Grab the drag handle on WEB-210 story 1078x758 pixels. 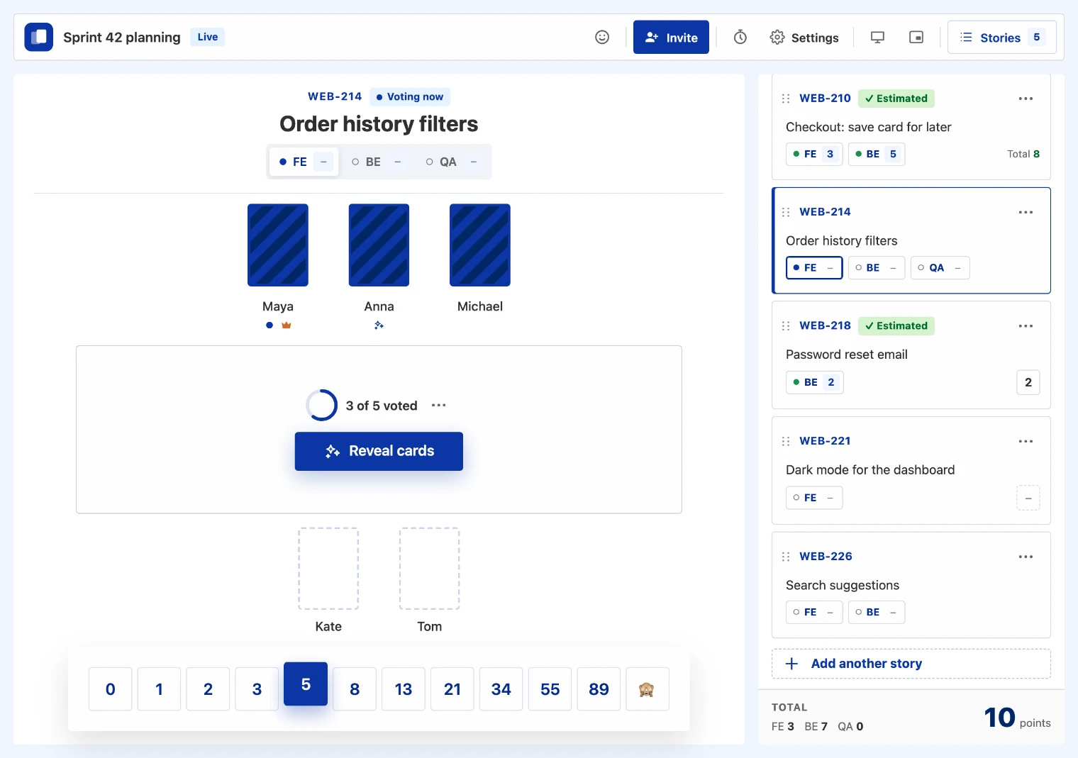786,99
